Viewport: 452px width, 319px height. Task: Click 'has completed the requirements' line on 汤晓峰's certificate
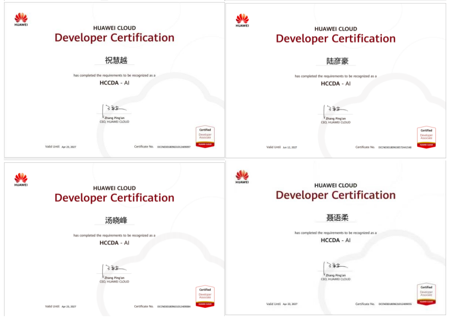pos(114,235)
